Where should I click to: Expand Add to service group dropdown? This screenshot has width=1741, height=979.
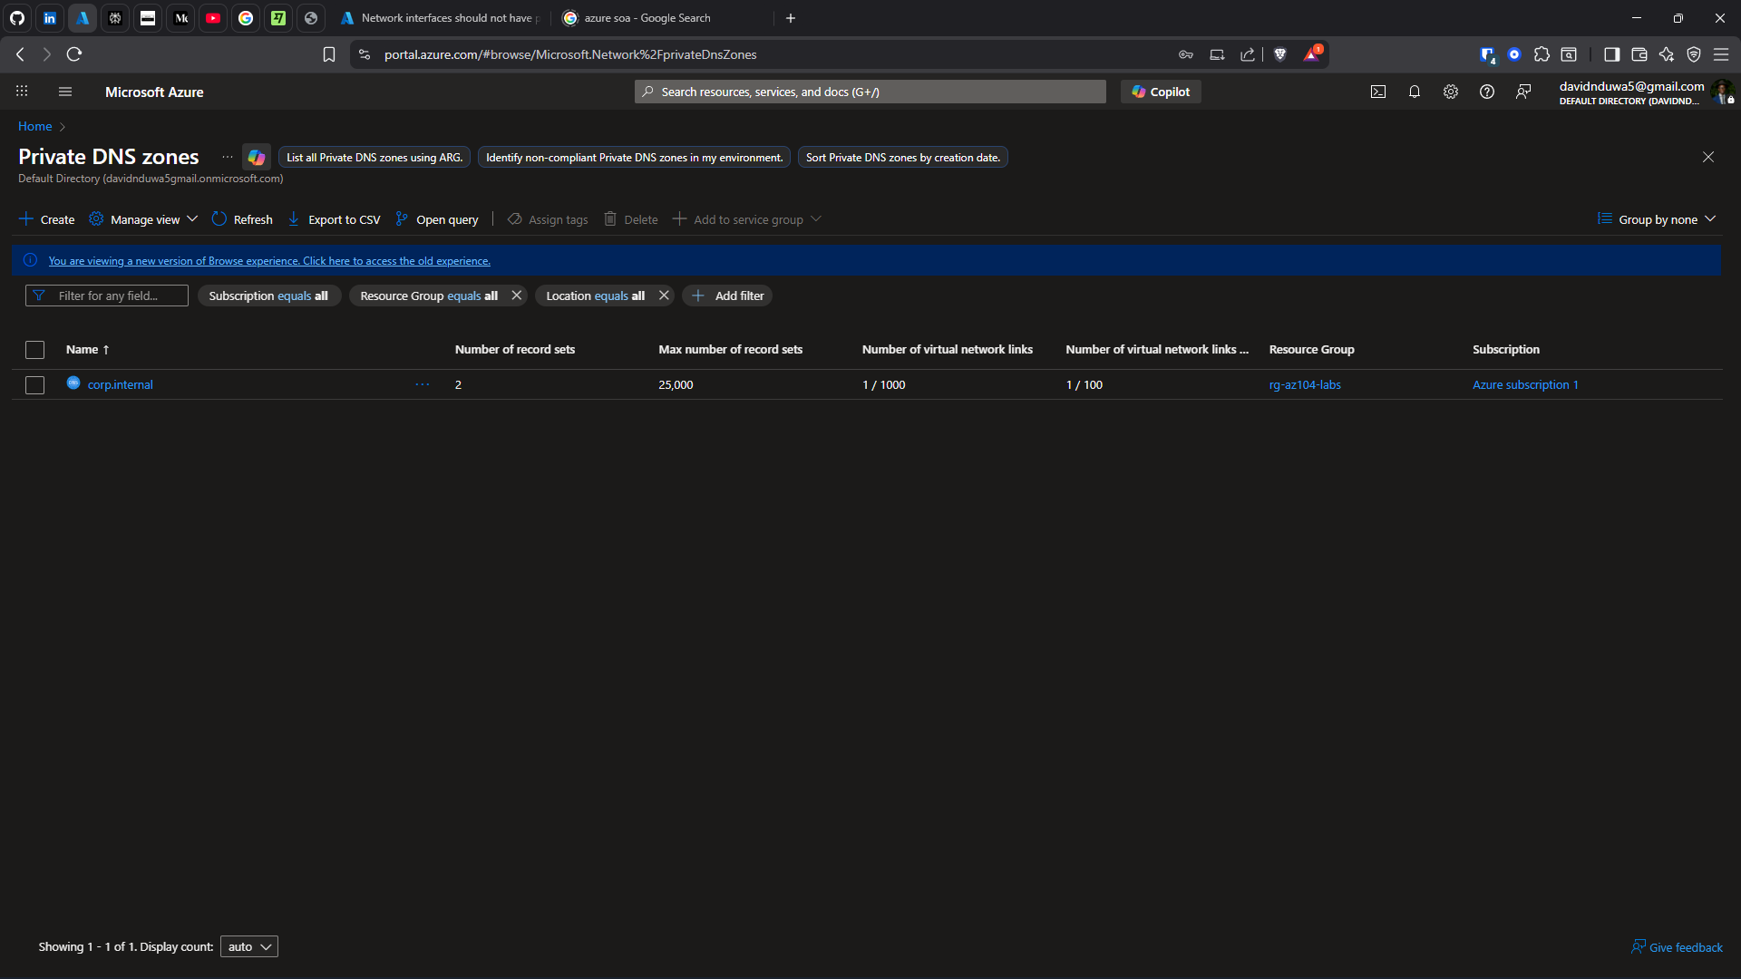pyautogui.click(x=747, y=219)
